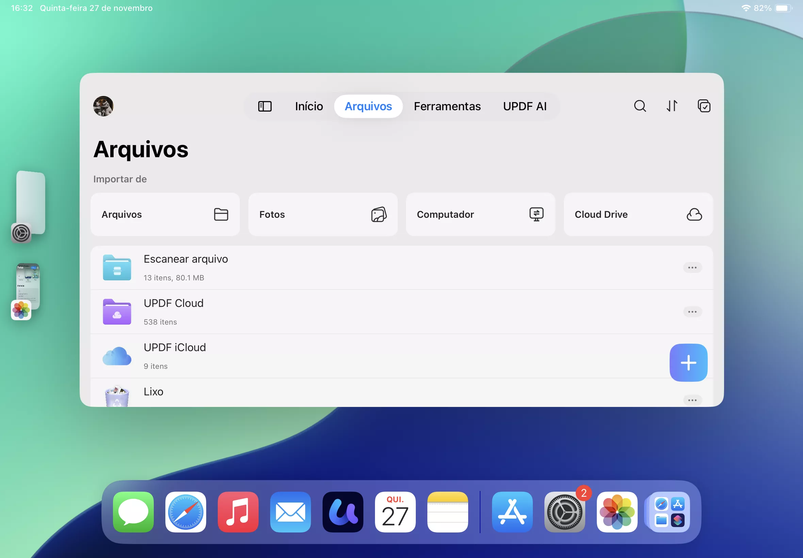
Task: Click the sort order arrows icon
Action: (x=672, y=106)
